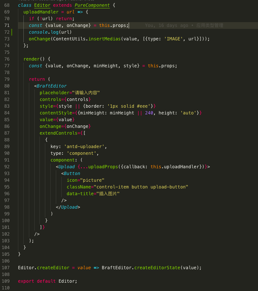Click the 'IMAGE' string literal

pos(173,39)
